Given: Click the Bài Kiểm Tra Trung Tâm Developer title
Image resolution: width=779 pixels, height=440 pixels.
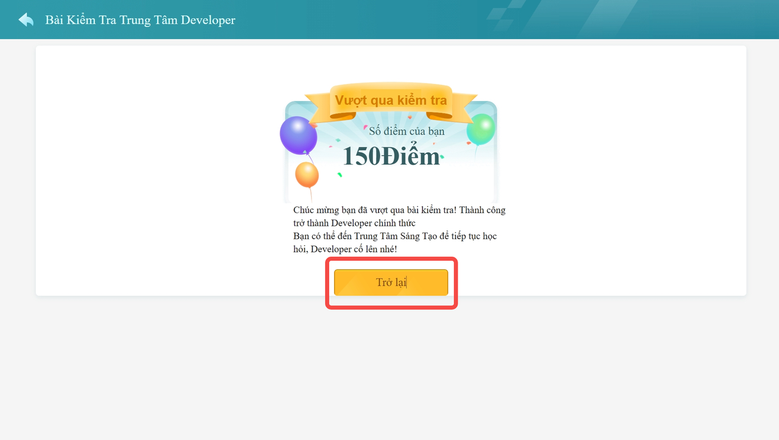Looking at the screenshot, I should (x=140, y=20).
